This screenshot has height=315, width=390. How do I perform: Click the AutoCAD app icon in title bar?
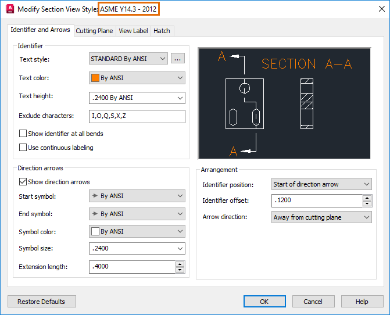[x=10, y=9]
